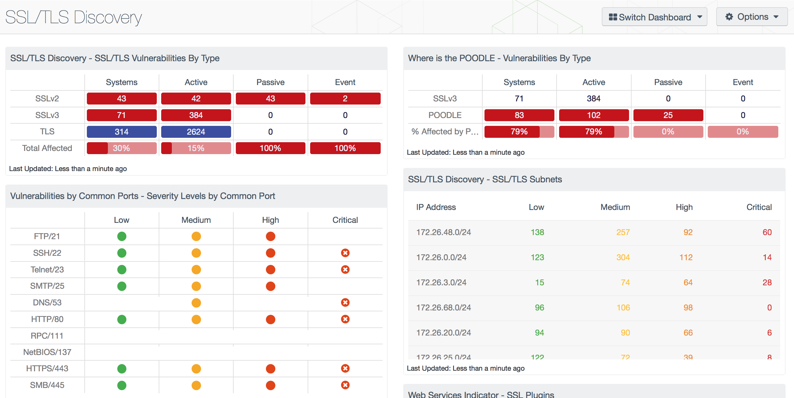Click the SSLv3 Active 384 red cell
This screenshot has width=794, height=398.
click(196, 115)
